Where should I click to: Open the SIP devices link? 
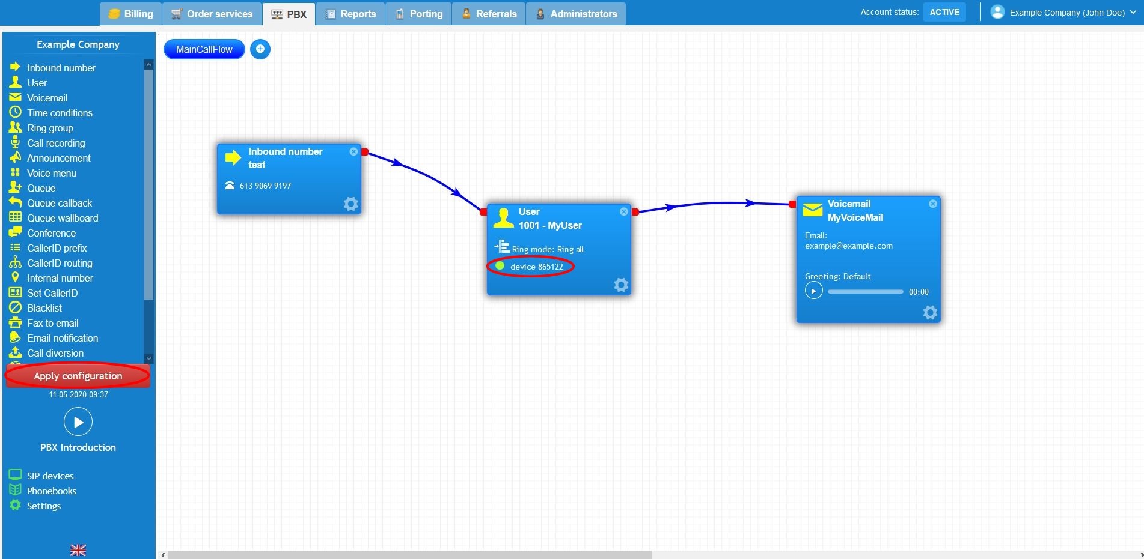(x=50, y=476)
